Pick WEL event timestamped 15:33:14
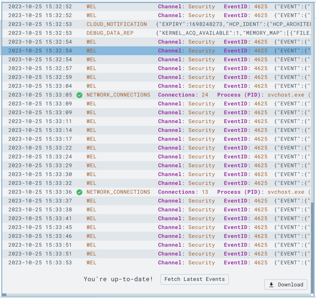This screenshot has width=316, height=298. pyautogui.click(x=156, y=130)
